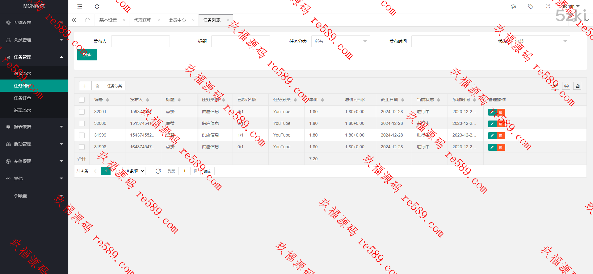Click the green 搜索 button

[x=87, y=55]
